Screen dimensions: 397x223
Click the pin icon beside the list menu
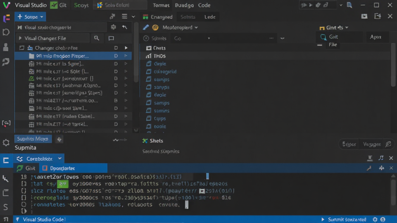tap(112, 17)
